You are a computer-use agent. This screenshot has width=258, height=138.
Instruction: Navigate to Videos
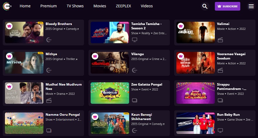pos(147,6)
